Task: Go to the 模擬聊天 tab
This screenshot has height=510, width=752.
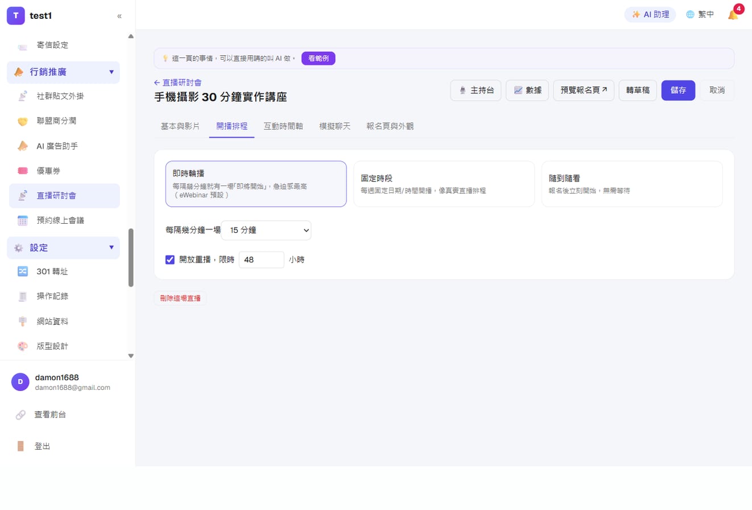Action: (x=335, y=126)
